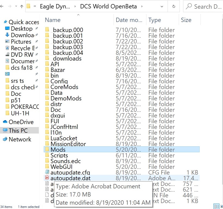Viewport: 223px width, 209px height.
Task: Click the API folder icon
Action: tap(47, 64)
